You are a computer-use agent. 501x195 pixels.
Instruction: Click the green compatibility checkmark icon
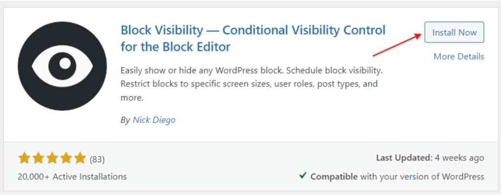(x=303, y=176)
